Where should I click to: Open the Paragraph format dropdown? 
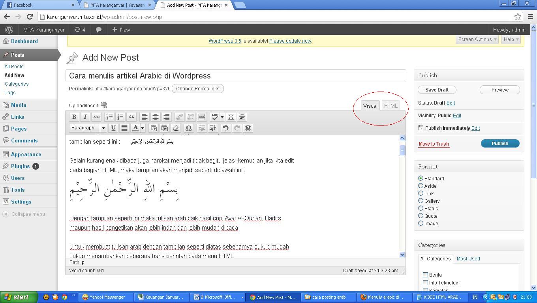[x=88, y=128]
